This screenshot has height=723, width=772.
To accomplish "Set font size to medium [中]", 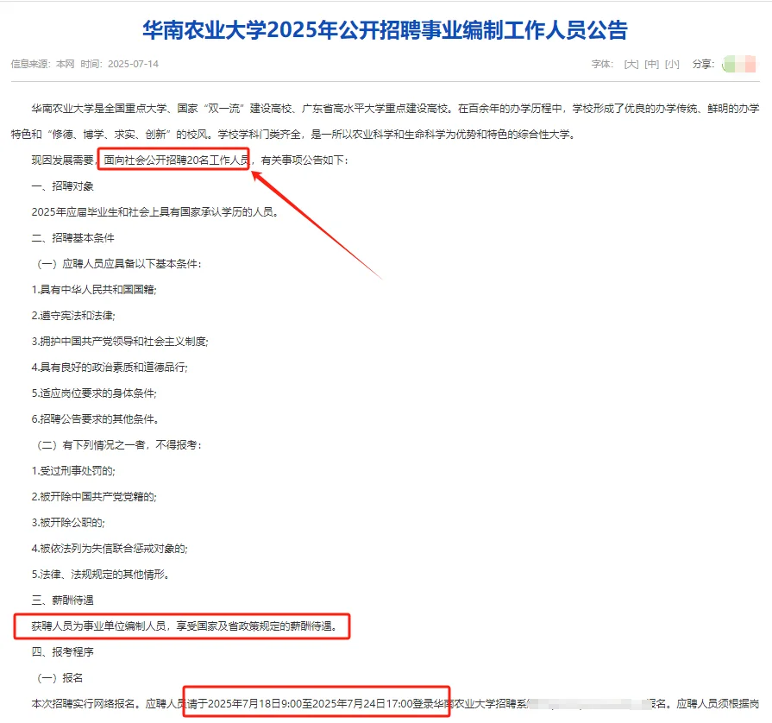I will (x=651, y=64).
